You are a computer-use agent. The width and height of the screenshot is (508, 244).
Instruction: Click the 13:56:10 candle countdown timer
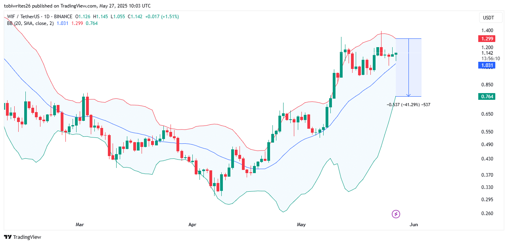(488, 59)
